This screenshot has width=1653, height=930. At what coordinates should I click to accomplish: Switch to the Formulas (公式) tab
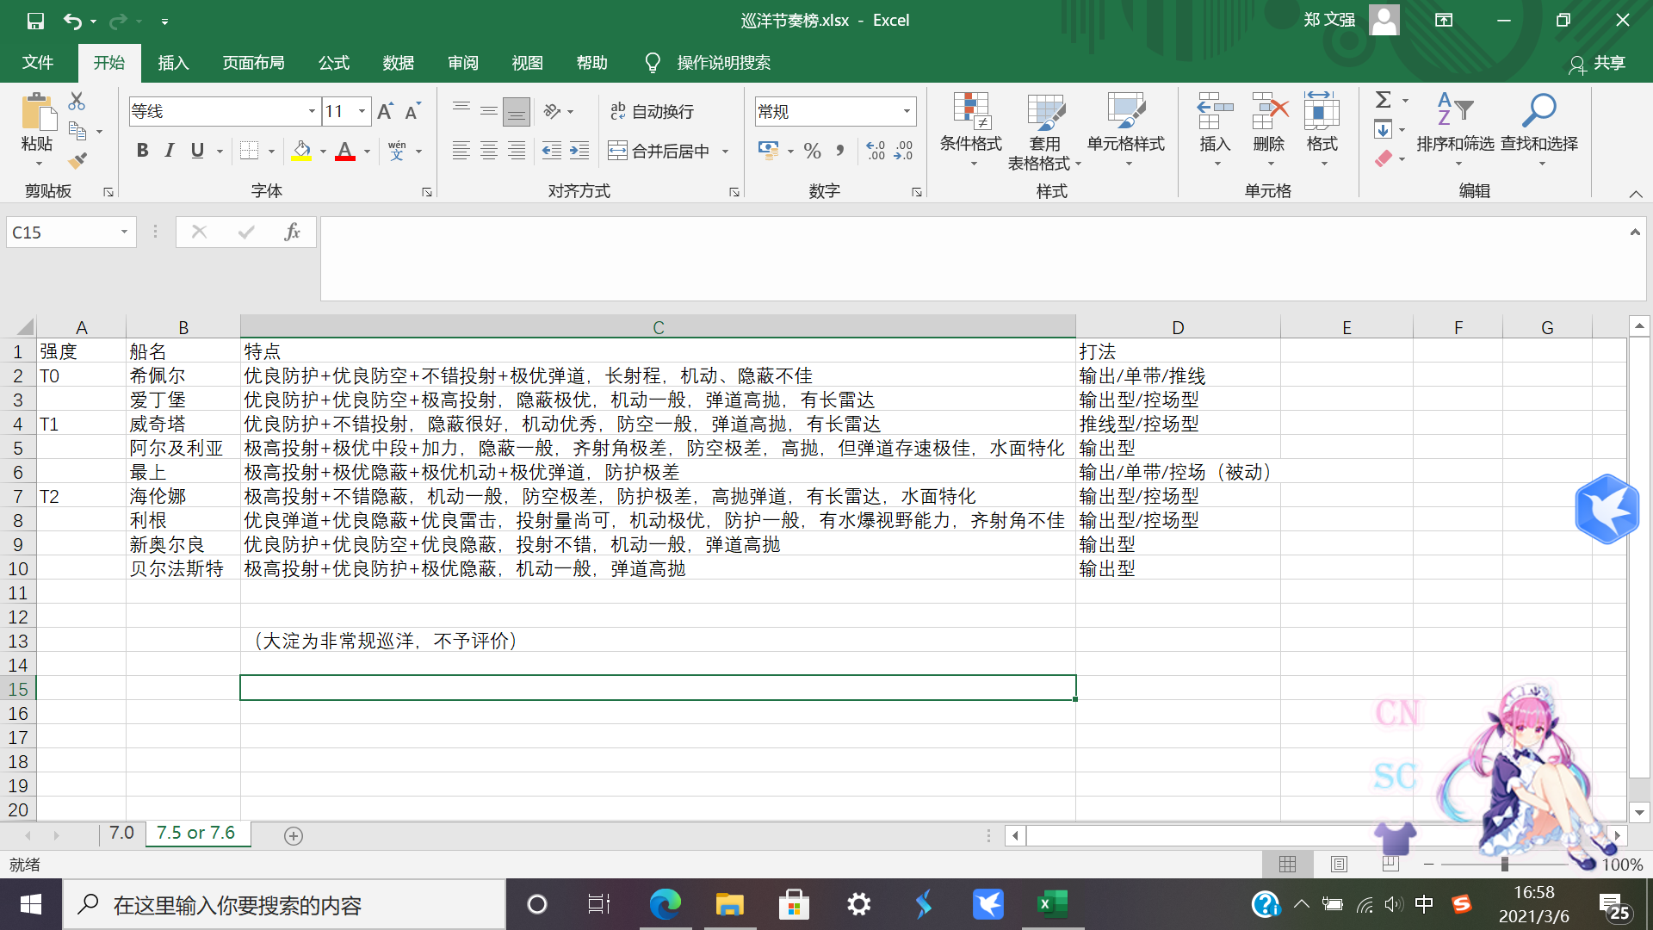coord(334,63)
